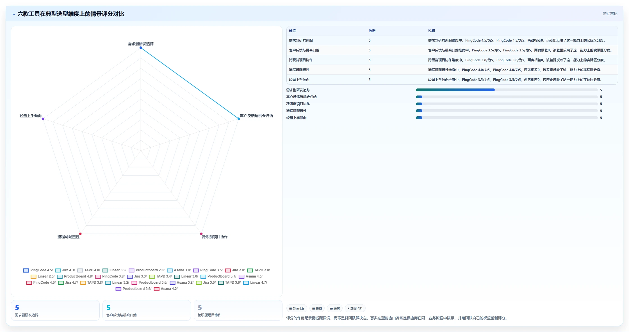Click the 轻量上手倾向 progress bar
The height and width of the screenshot is (332, 629).
[x=507, y=118]
